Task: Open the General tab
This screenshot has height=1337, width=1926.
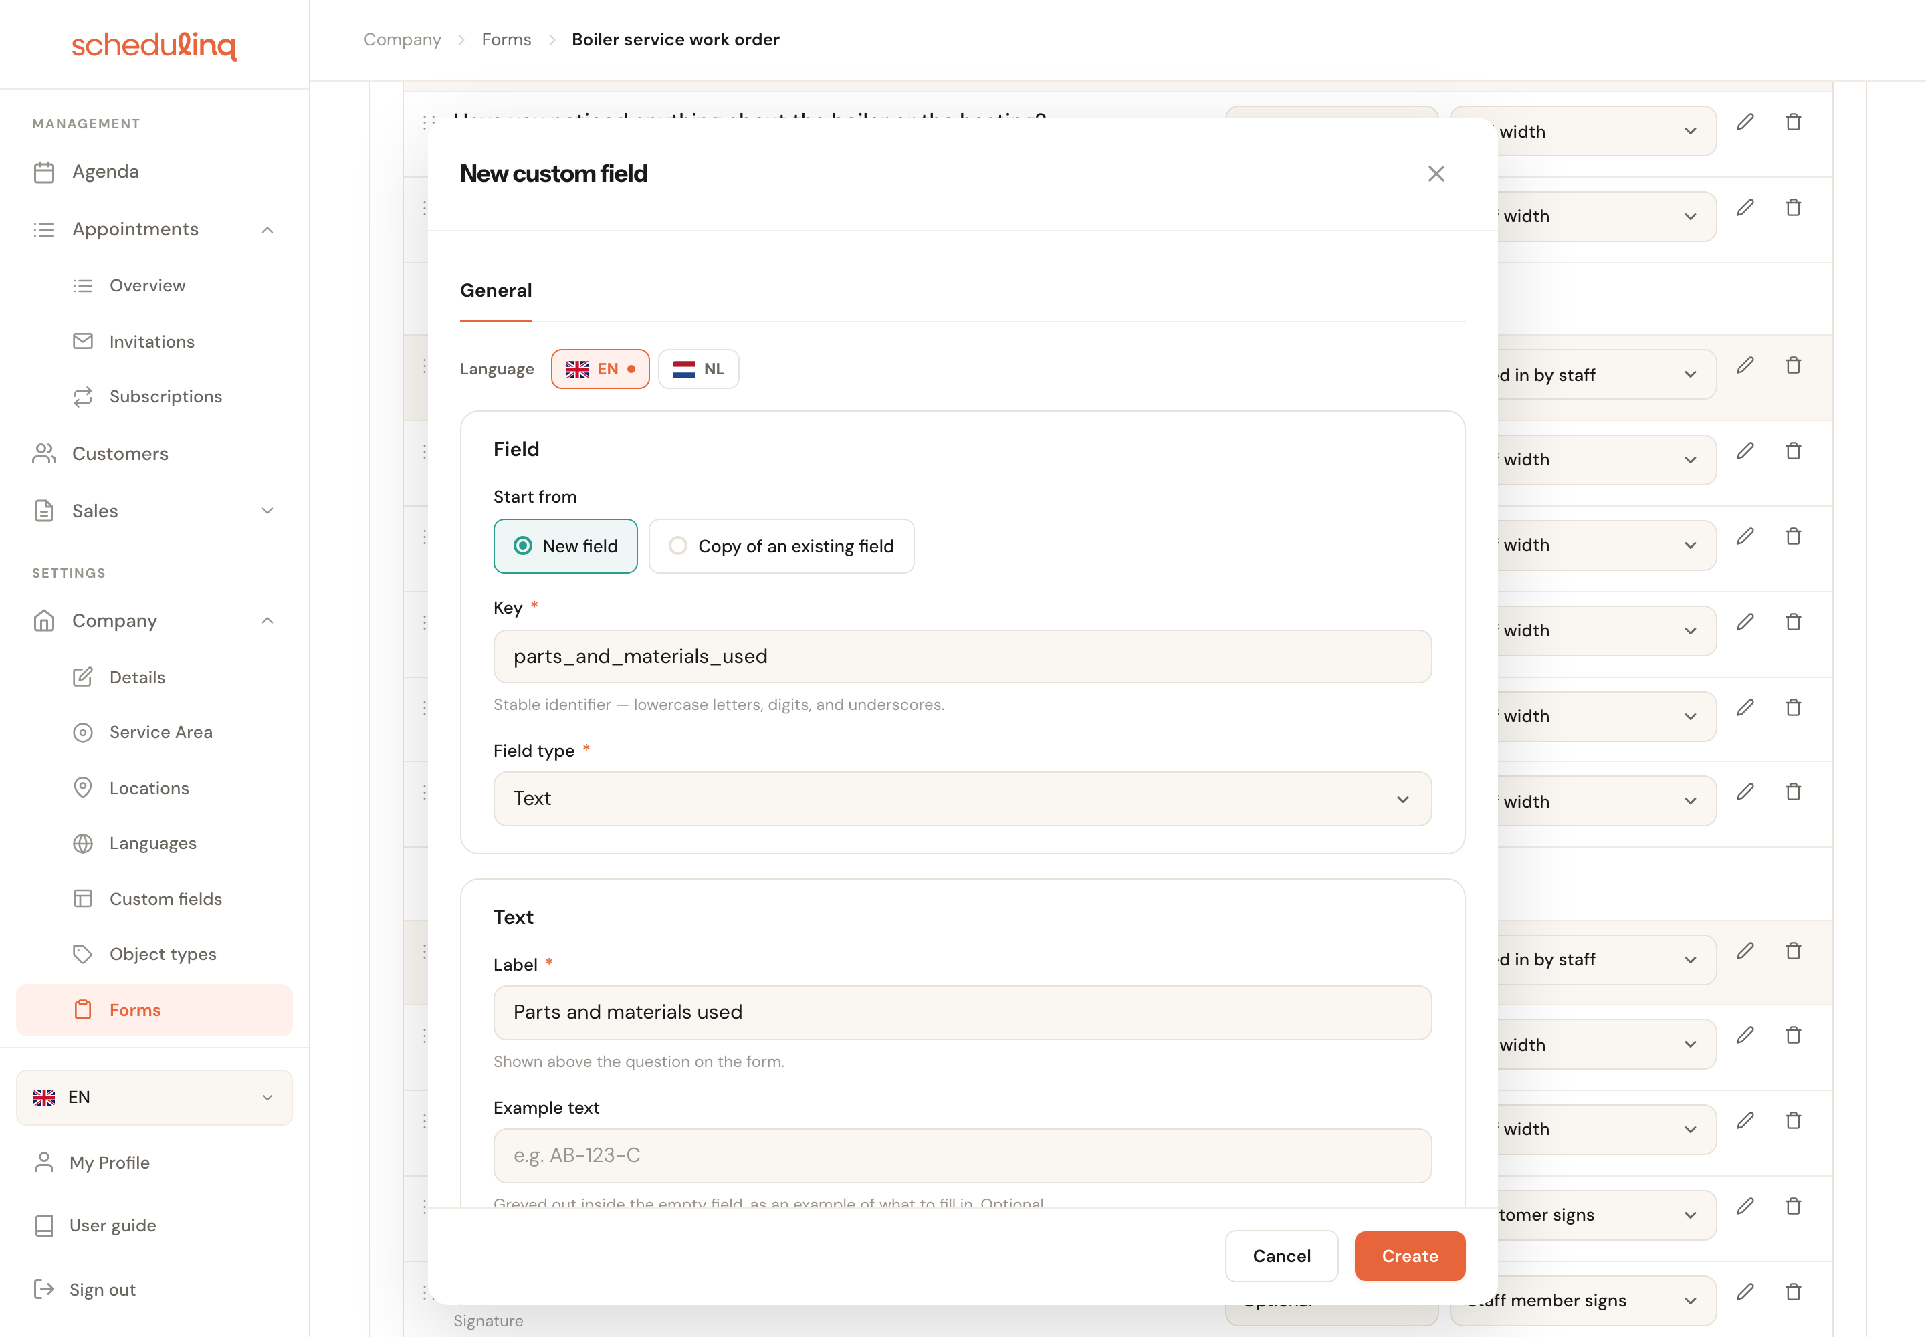Action: (496, 291)
